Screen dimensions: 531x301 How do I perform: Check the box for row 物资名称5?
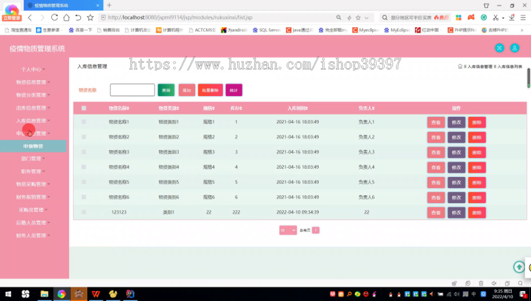pos(84,182)
